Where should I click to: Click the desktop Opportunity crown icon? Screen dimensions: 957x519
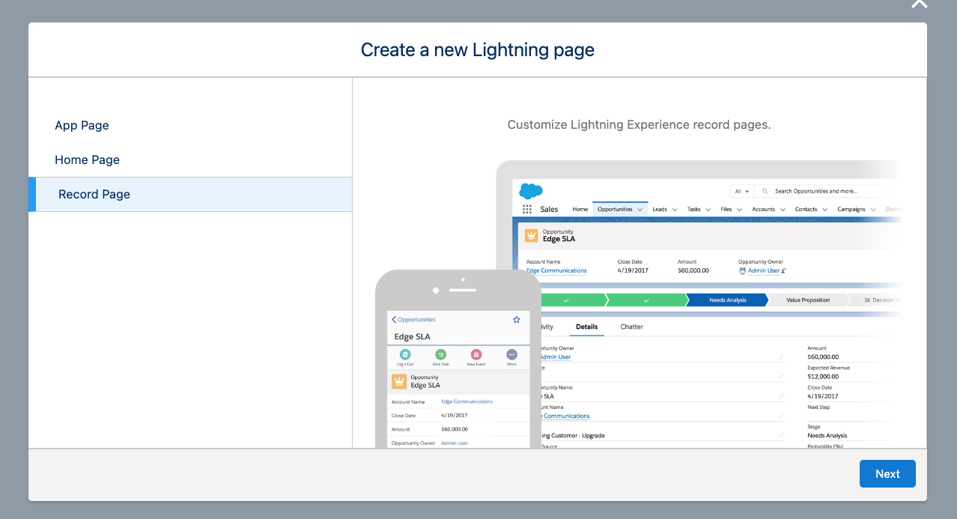[x=532, y=235]
